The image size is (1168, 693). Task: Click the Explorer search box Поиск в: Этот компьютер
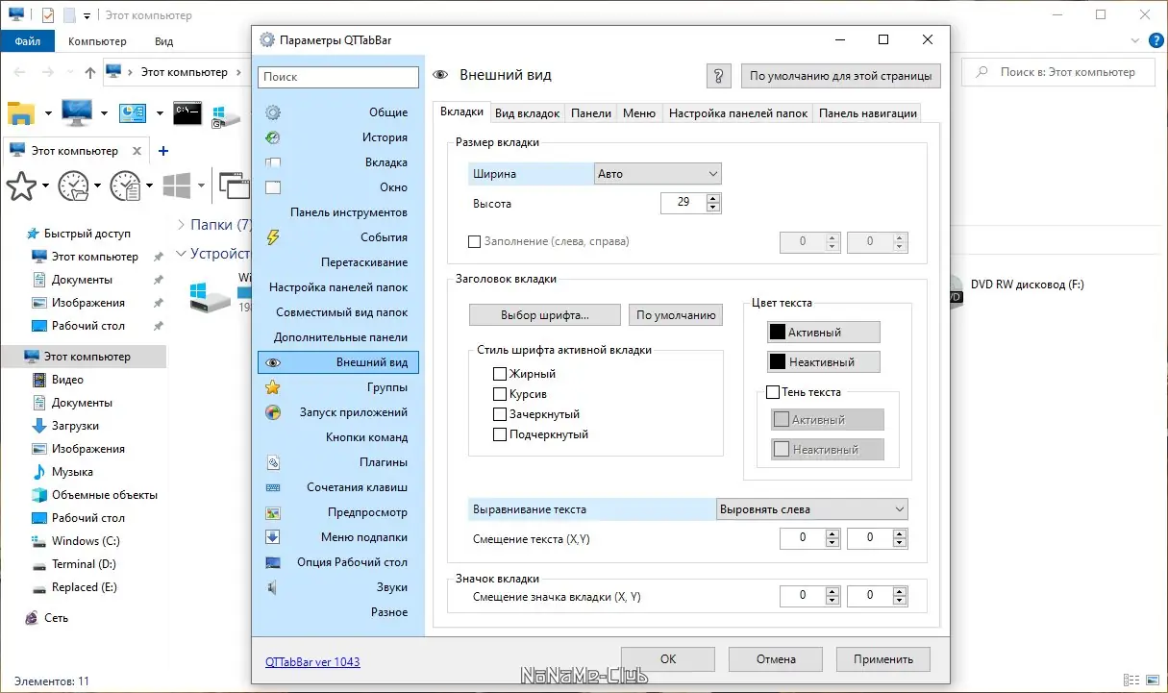1060,72
